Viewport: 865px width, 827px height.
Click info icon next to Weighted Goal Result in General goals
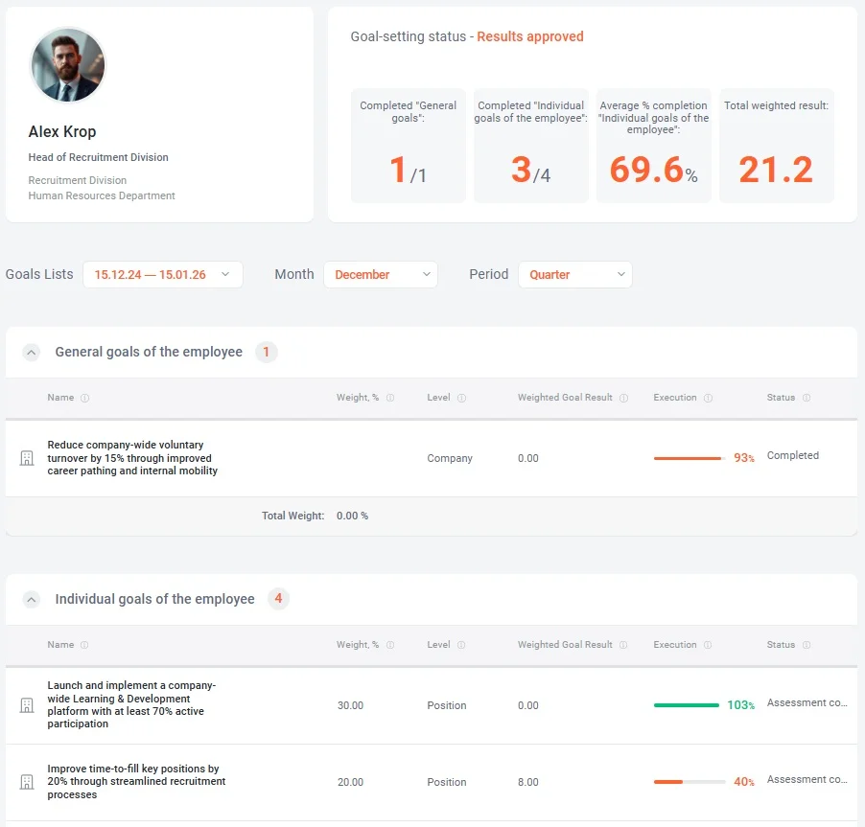tap(623, 398)
